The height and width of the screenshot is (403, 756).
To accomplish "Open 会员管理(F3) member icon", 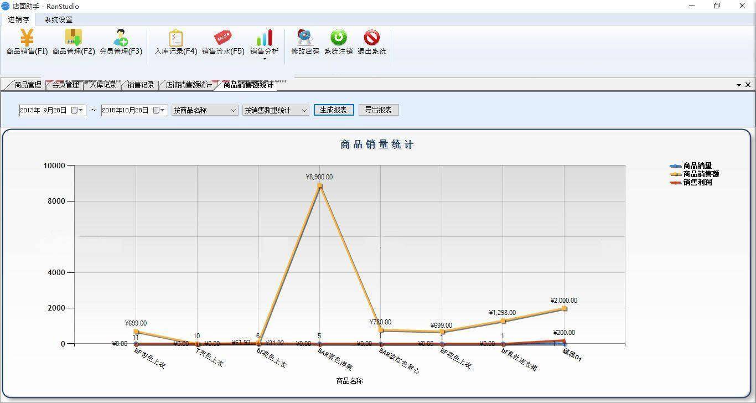I will (x=121, y=38).
